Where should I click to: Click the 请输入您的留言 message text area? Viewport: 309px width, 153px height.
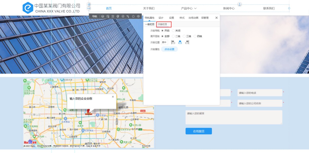234,117
